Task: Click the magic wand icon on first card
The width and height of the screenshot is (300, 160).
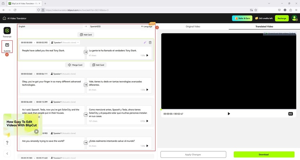Action: [145, 43]
